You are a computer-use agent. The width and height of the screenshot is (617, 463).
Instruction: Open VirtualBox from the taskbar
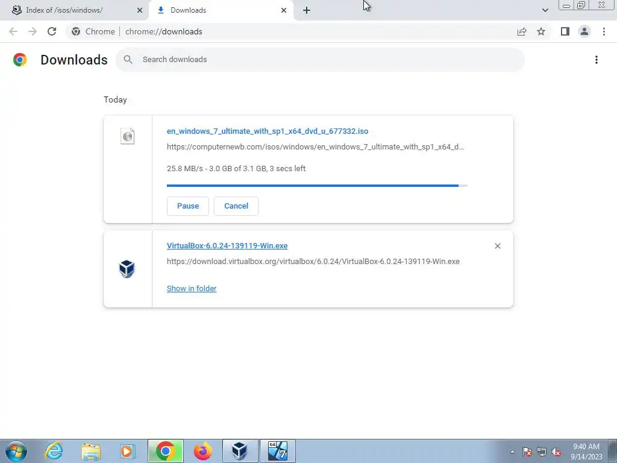[x=240, y=451]
